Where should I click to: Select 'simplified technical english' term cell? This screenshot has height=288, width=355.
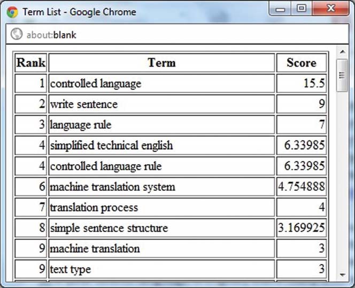[x=161, y=145]
